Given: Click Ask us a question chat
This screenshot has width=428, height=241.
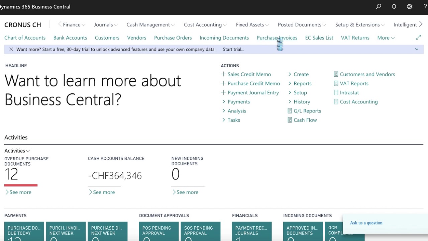Looking at the screenshot, I should (366, 223).
